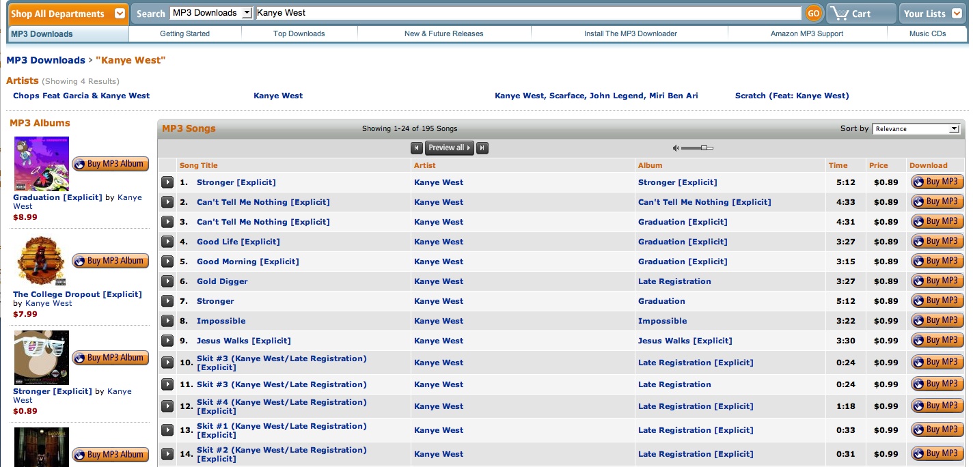The height and width of the screenshot is (467, 973).
Task: Buy MP3 for song 13 Skit #1
Action: [937, 430]
